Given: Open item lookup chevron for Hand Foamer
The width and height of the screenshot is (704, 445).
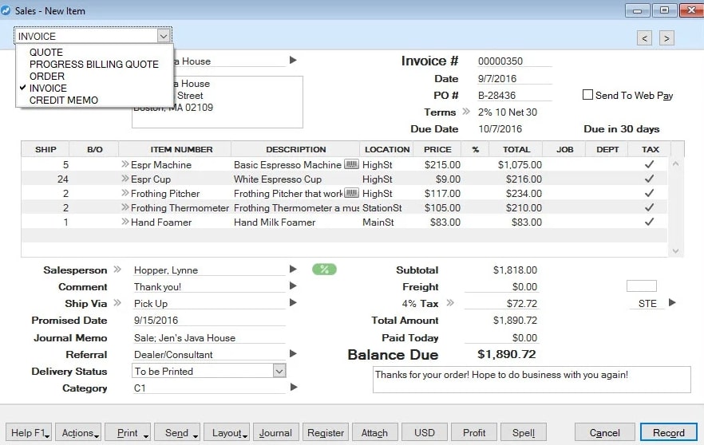Looking at the screenshot, I should point(125,222).
